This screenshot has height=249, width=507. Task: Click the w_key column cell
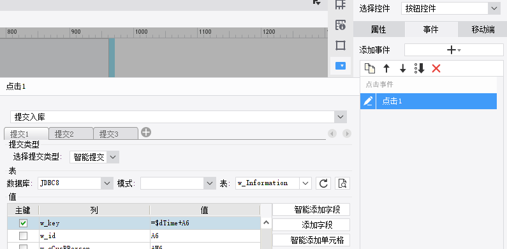point(94,223)
